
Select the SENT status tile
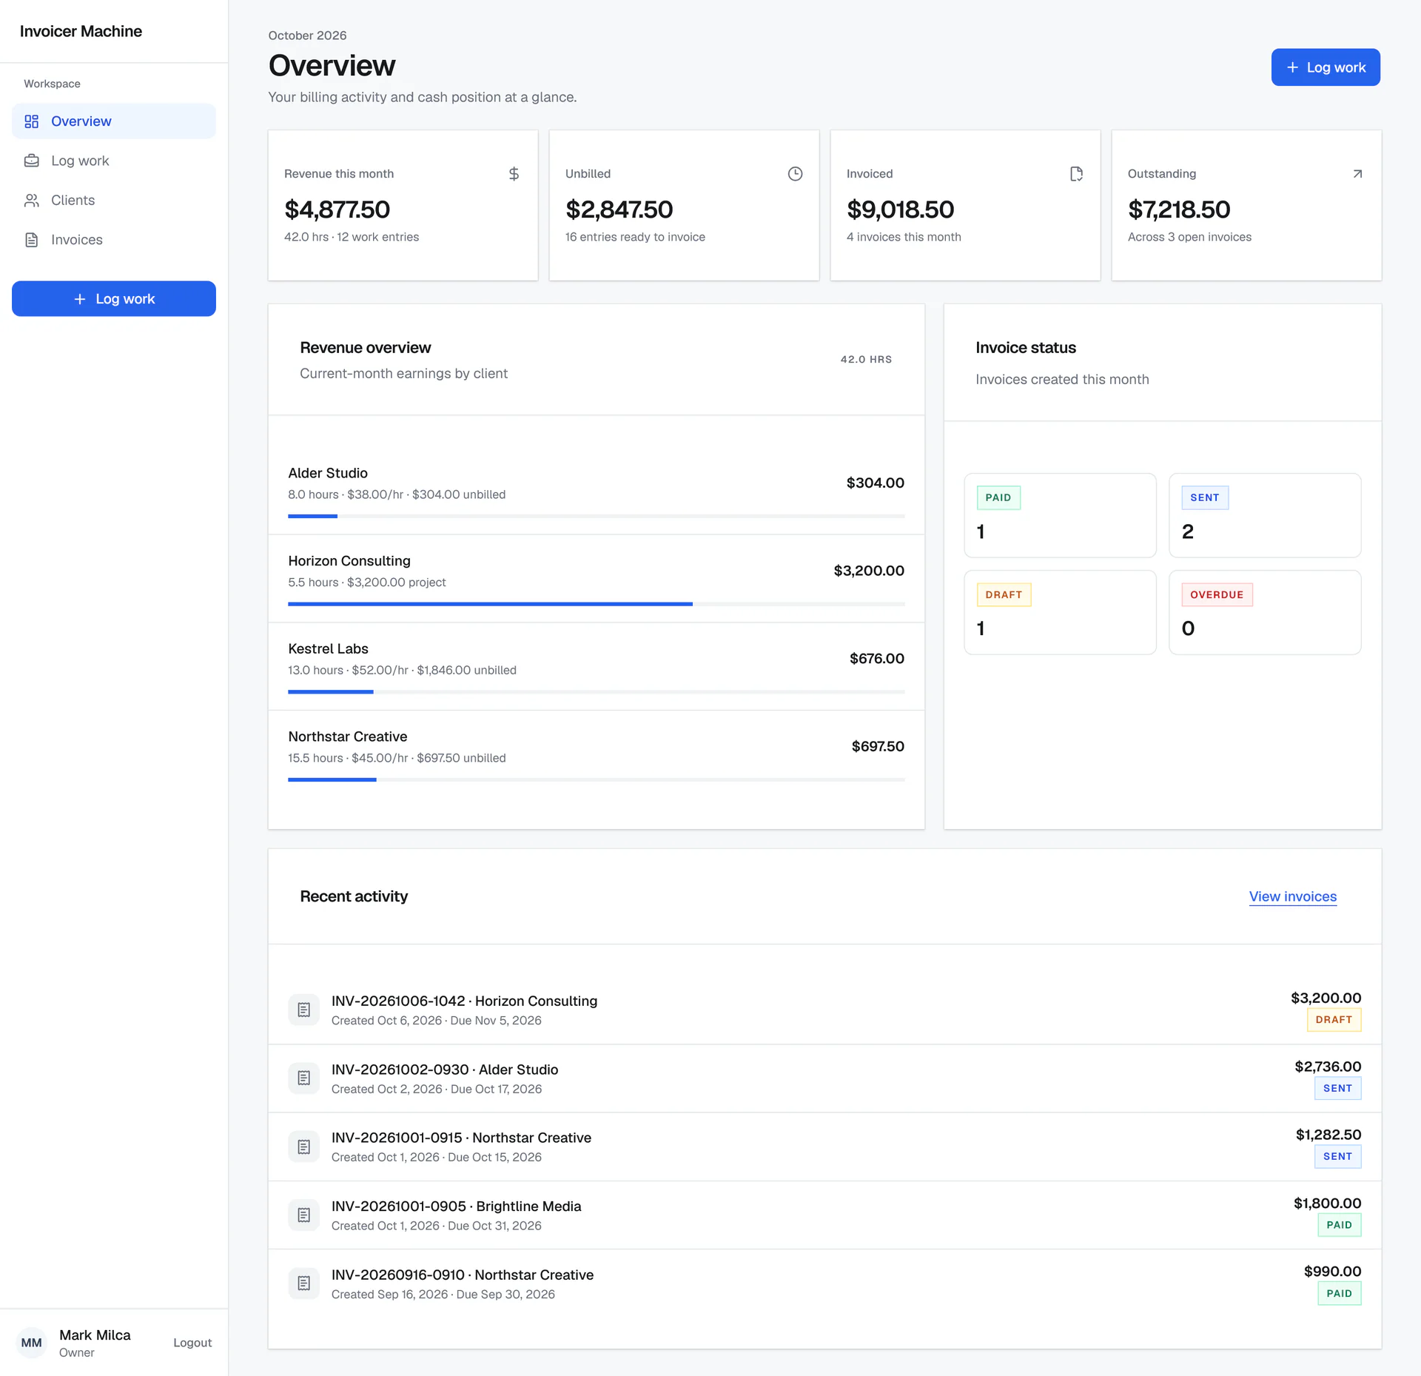click(1265, 515)
